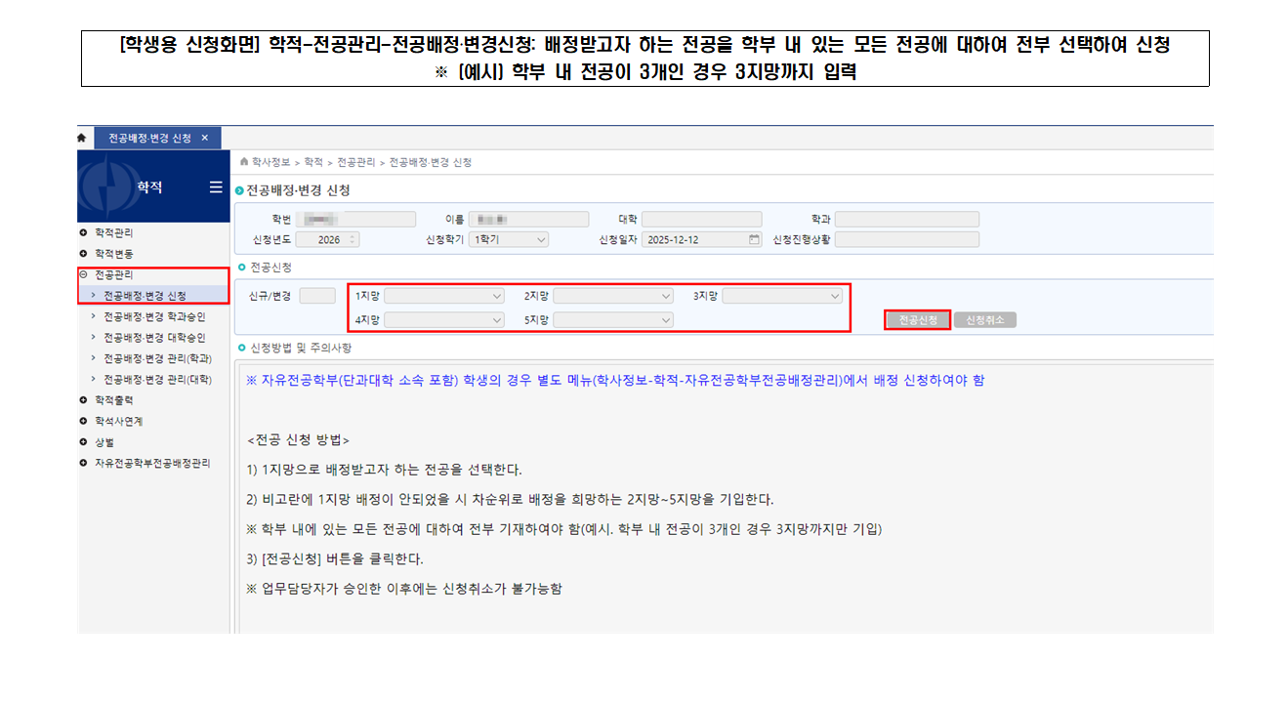Expand the 학적관리 tree node

click(x=84, y=233)
